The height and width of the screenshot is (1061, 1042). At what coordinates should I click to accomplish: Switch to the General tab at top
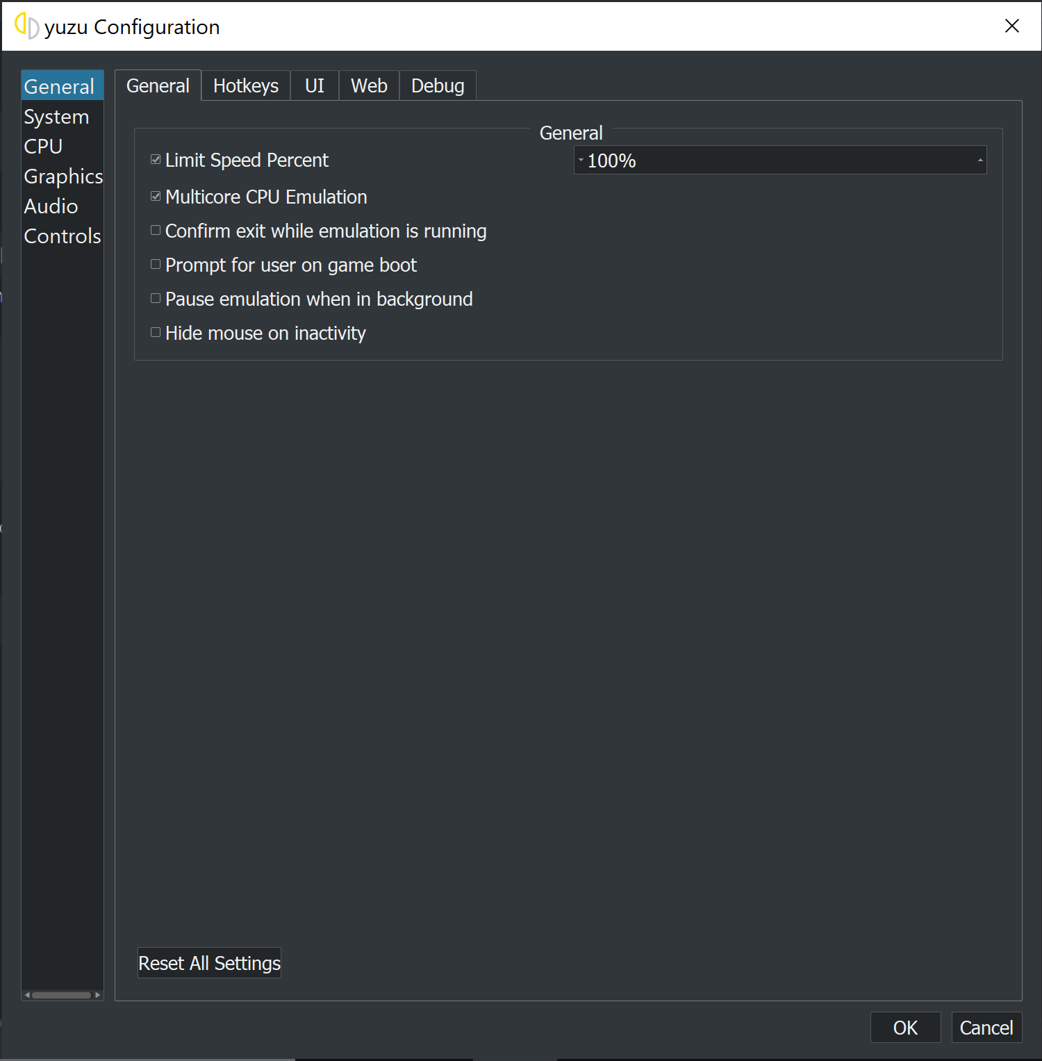(x=158, y=85)
